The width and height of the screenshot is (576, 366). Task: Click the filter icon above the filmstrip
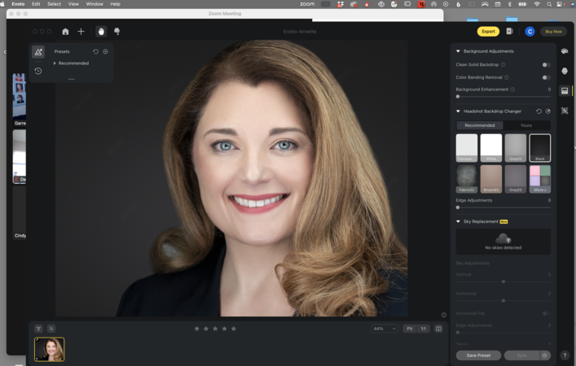click(38, 329)
